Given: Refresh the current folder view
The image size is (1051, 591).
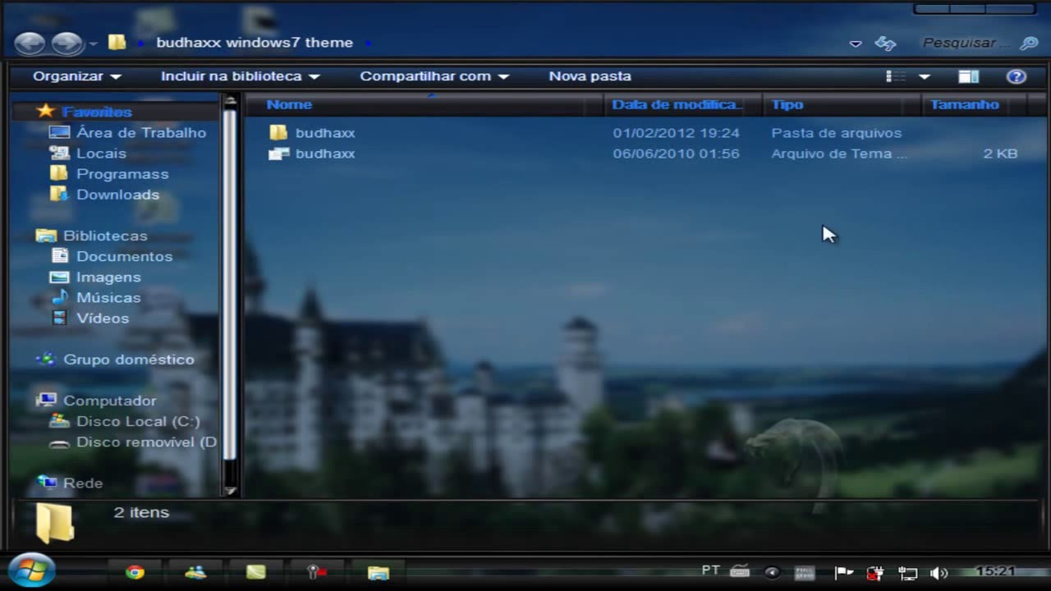Looking at the screenshot, I should click(884, 44).
